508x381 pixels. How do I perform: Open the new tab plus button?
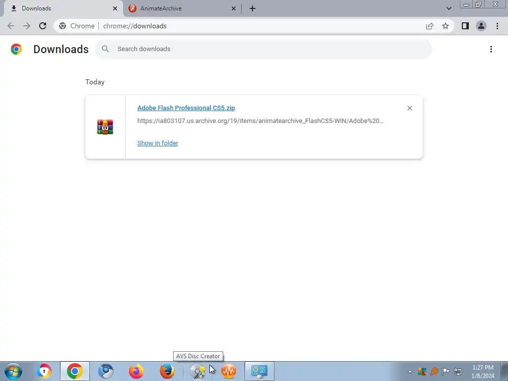[x=253, y=9]
